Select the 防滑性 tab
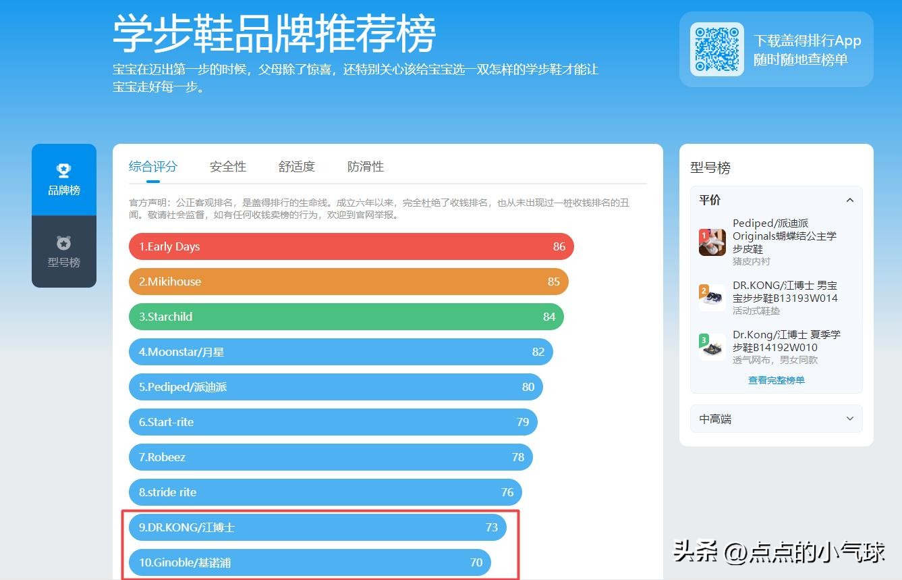 [365, 166]
